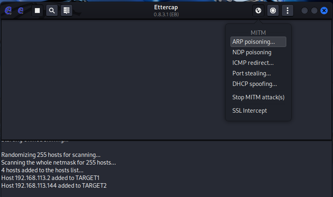Choose NDP poisoning option
The width and height of the screenshot is (333, 197).
click(252, 52)
